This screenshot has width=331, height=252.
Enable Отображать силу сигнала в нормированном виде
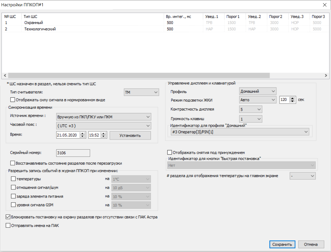point(13,100)
